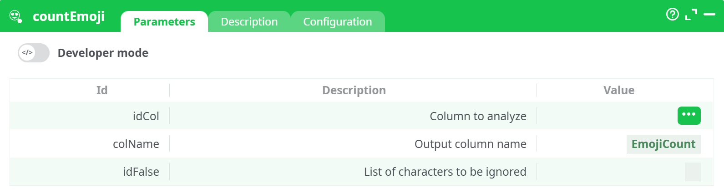Click the countEmoji smiley icon
Image resolution: width=724 pixels, height=194 pixels.
pyautogui.click(x=15, y=16)
